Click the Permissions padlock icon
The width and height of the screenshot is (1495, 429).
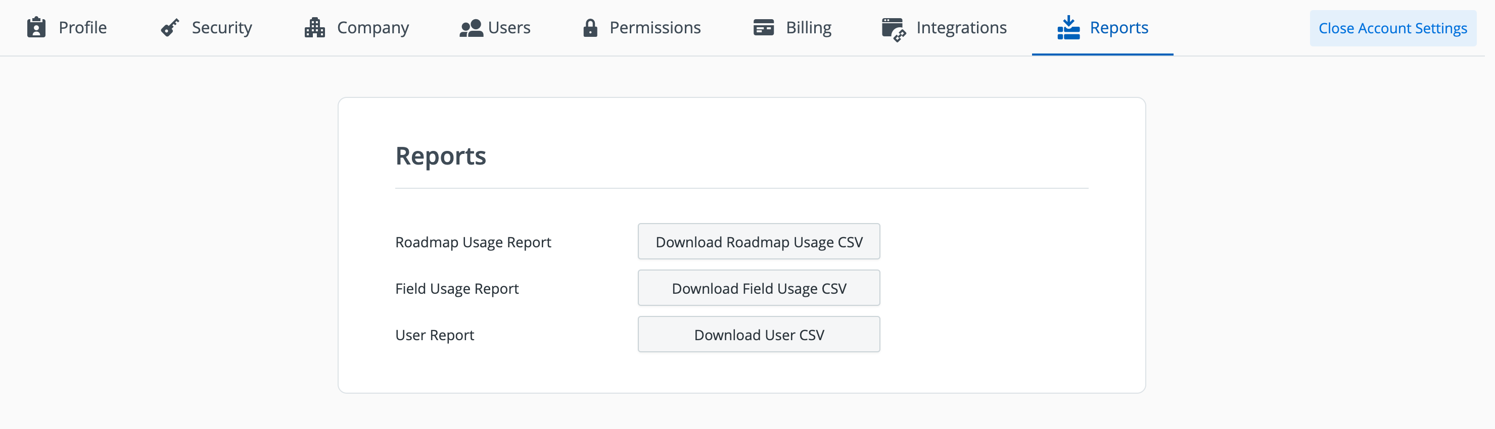(590, 28)
